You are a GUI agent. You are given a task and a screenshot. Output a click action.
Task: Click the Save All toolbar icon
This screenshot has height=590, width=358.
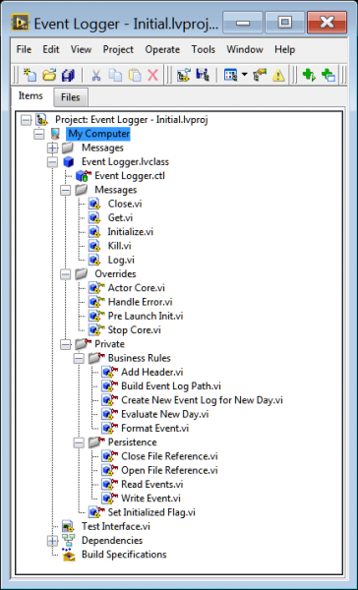point(68,75)
